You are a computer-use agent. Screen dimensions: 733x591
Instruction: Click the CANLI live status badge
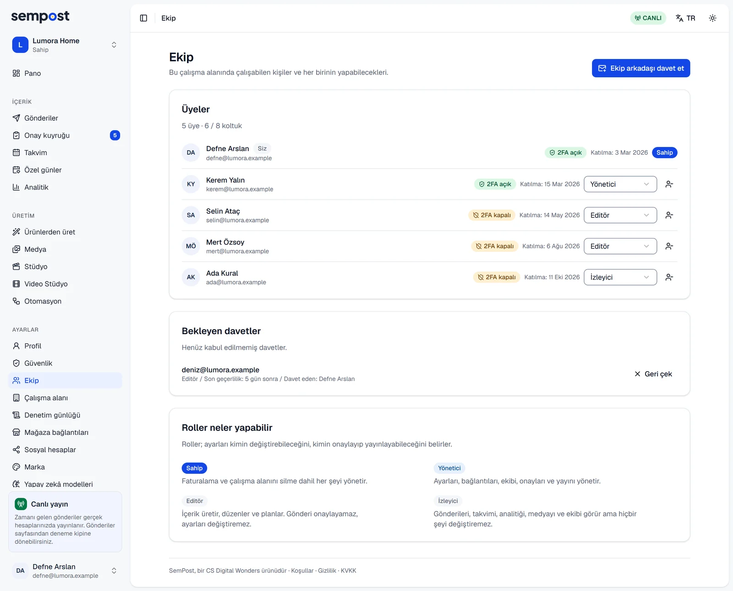point(648,18)
